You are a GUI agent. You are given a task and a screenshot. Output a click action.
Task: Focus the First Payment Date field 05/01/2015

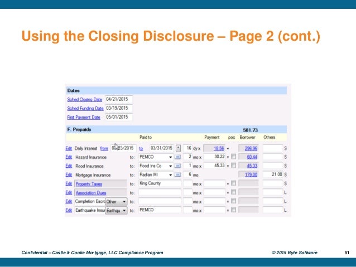pos(119,117)
